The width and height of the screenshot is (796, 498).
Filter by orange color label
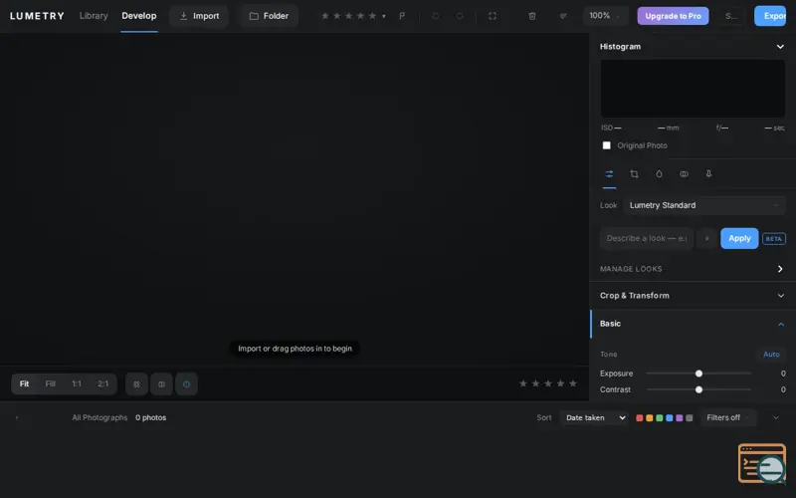tap(650, 417)
